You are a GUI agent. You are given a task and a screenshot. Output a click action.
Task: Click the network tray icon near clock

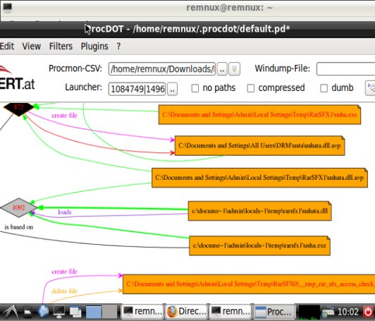click(328, 312)
